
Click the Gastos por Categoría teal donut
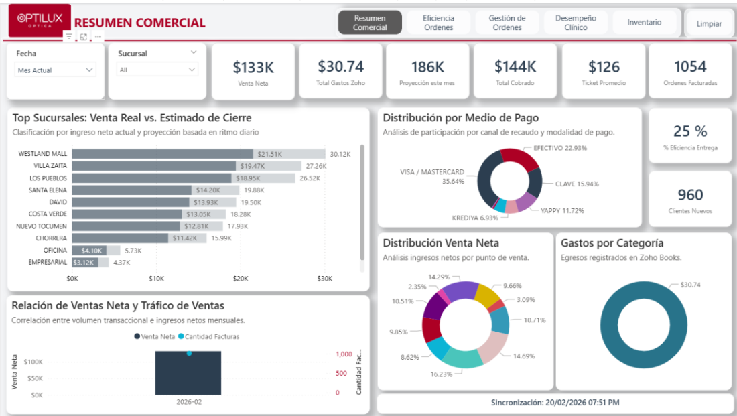coord(611,324)
